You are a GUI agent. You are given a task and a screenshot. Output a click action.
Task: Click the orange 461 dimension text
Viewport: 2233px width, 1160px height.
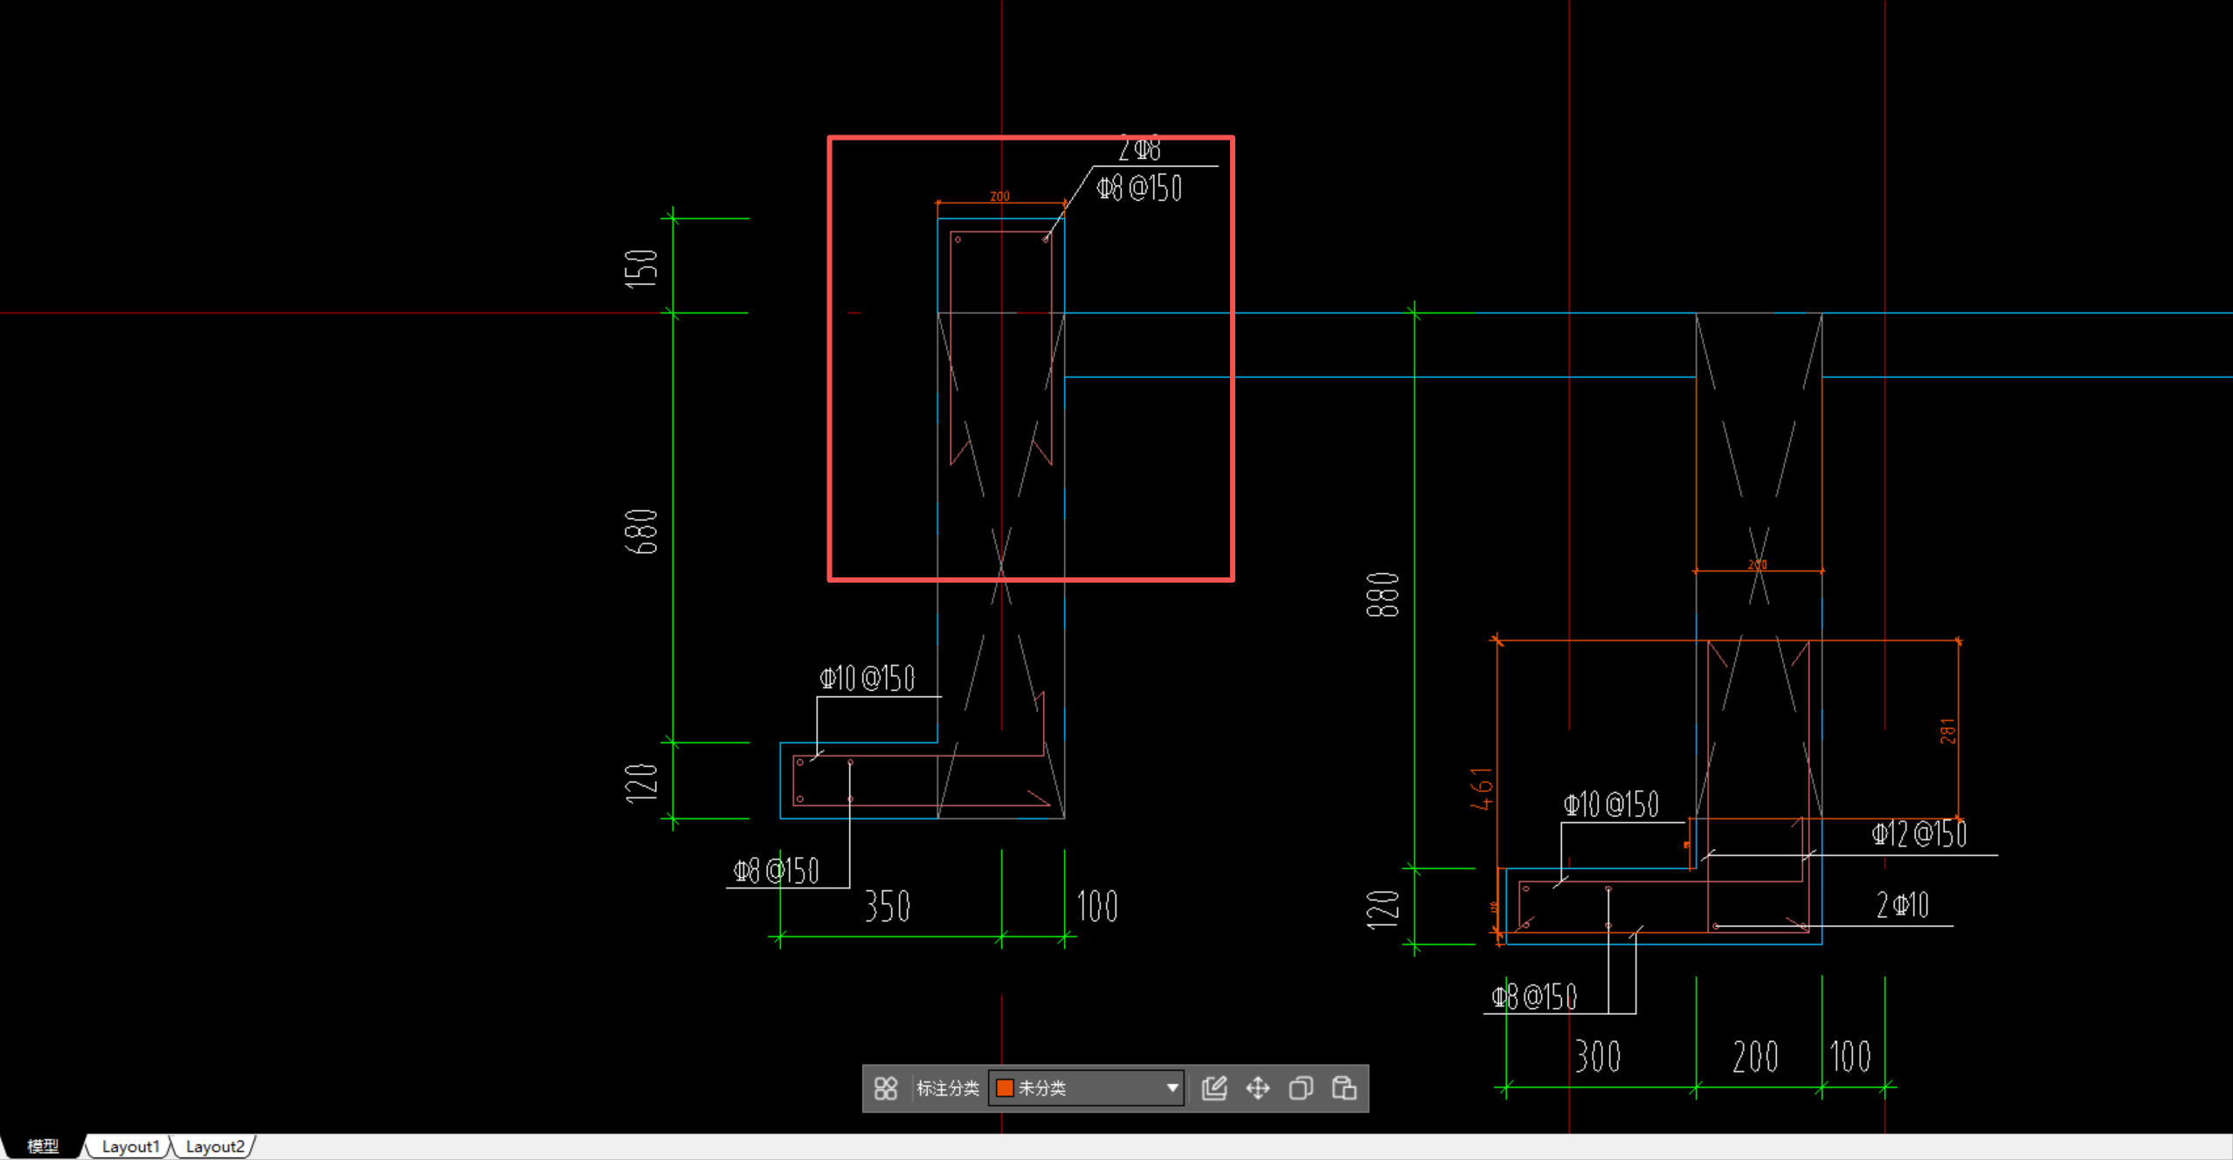1482,789
